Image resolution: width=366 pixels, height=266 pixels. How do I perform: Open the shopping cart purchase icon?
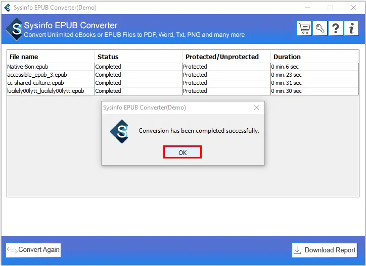[304, 28]
